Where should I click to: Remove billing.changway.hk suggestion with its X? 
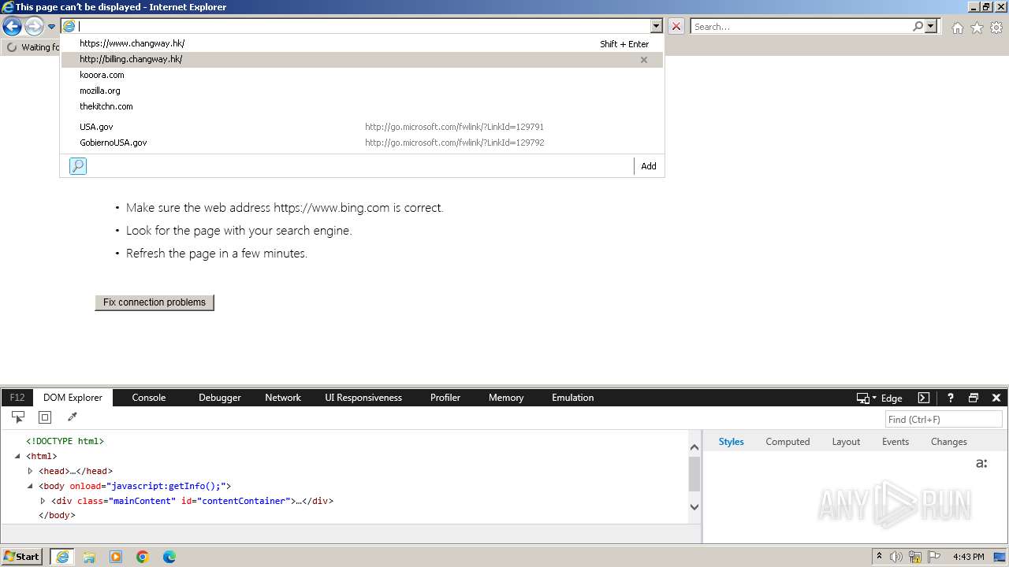click(644, 60)
